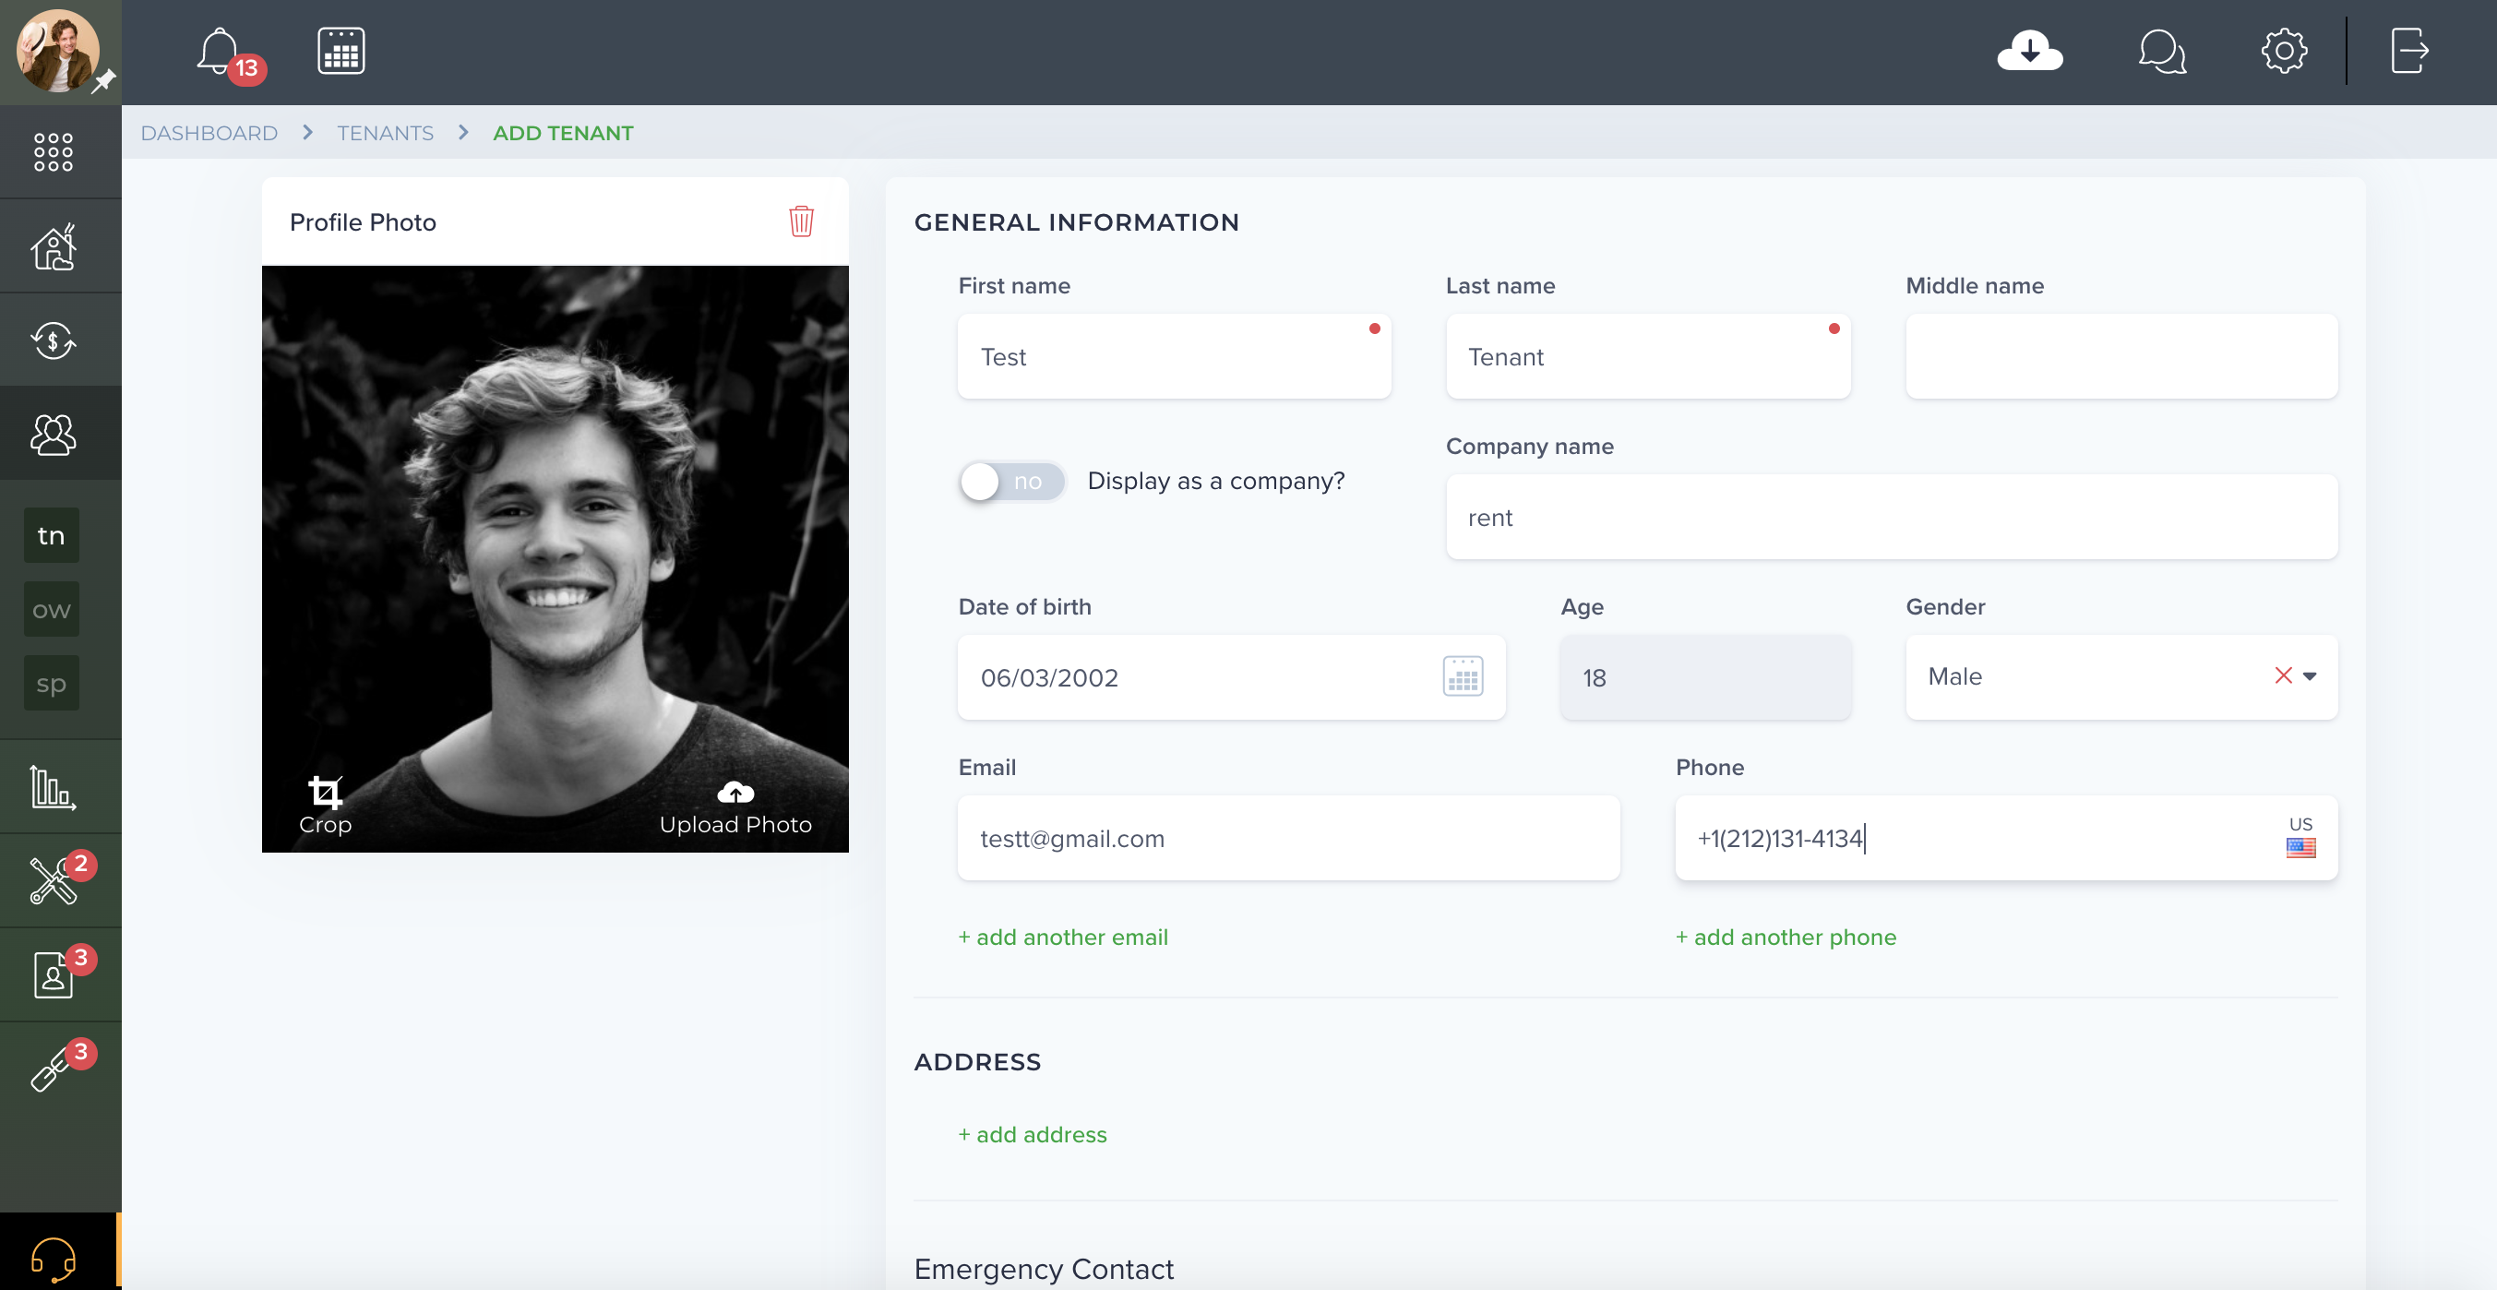Click the Age field showing 18
This screenshot has width=2497, height=1290.
1705,676
